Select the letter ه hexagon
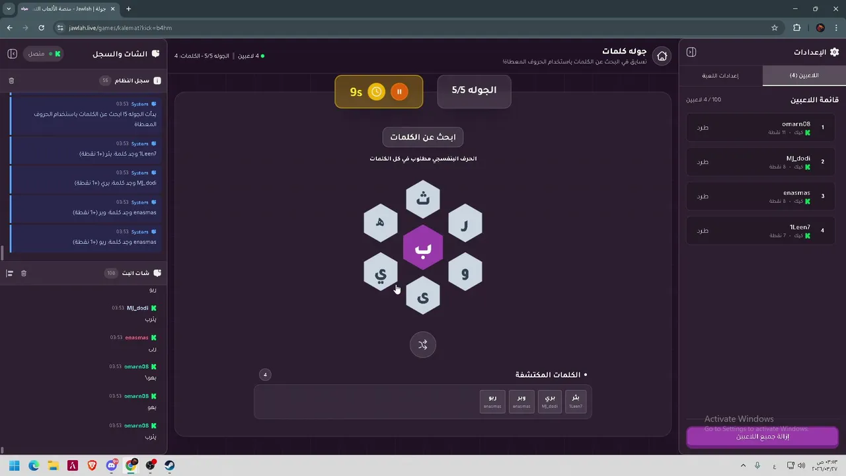Viewport: 846px width, 476px height. pos(381,223)
